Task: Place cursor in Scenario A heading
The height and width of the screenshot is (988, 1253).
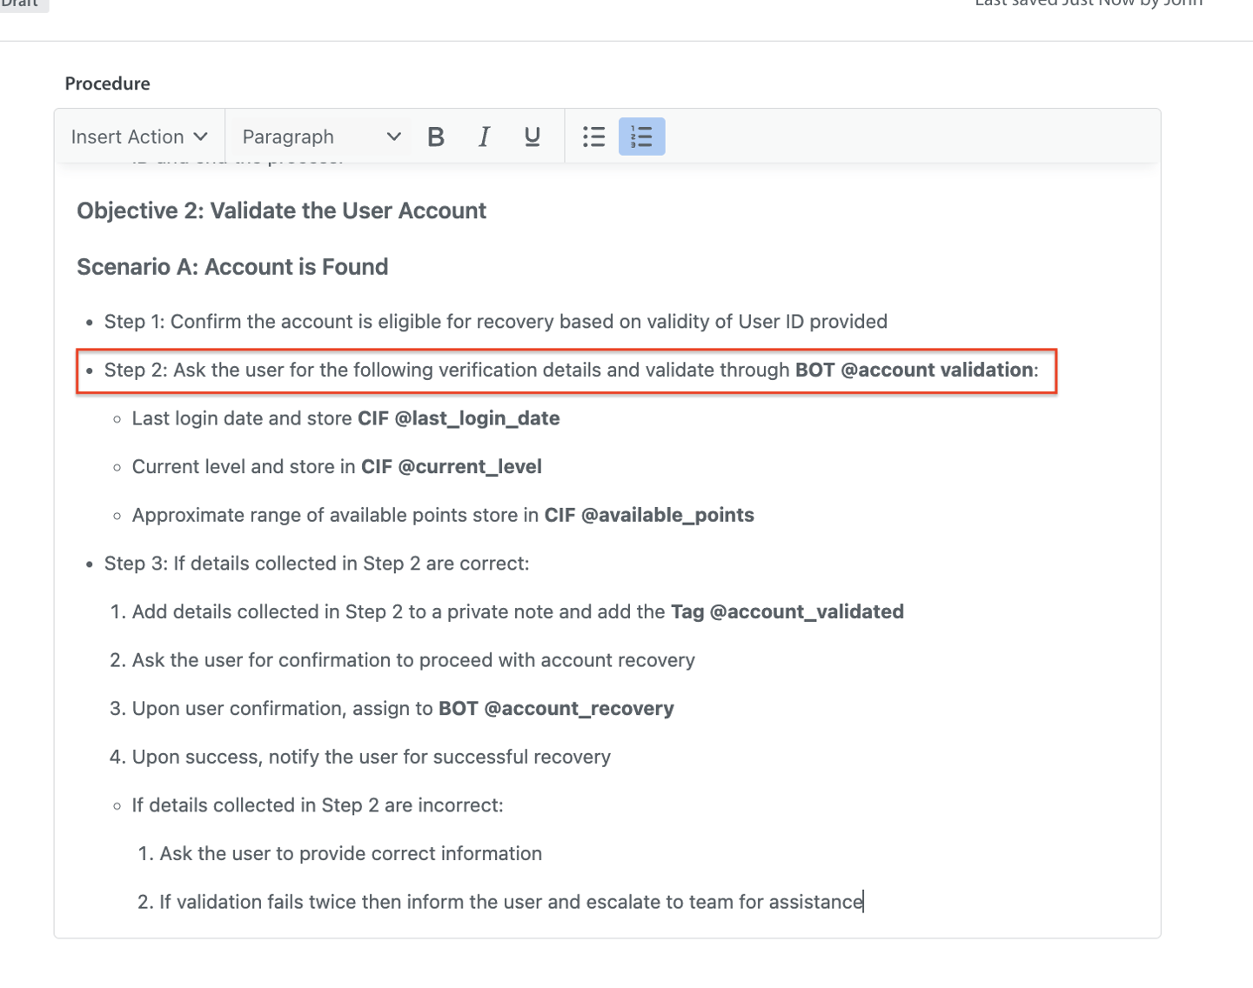Action: point(232,267)
